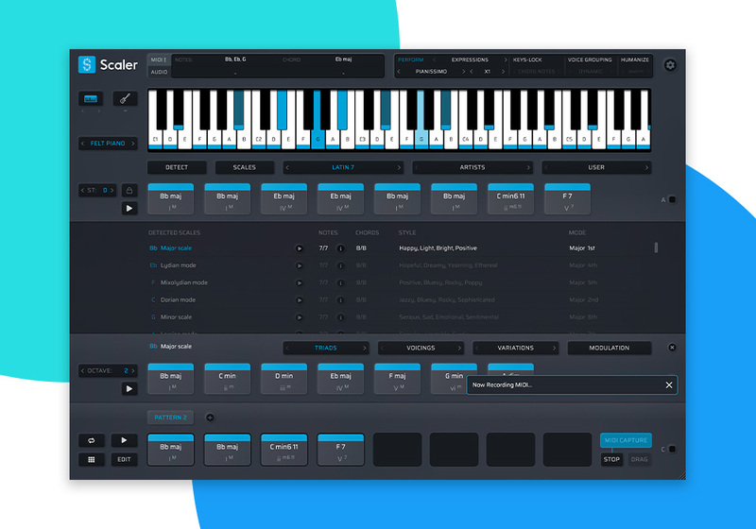Add a new pattern with the plus icon
The height and width of the screenshot is (529, 756).
pyautogui.click(x=210, y=418)
